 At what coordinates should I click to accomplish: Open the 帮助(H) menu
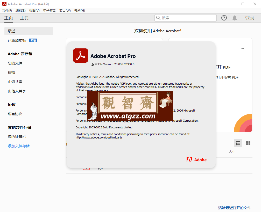[80, 10]
